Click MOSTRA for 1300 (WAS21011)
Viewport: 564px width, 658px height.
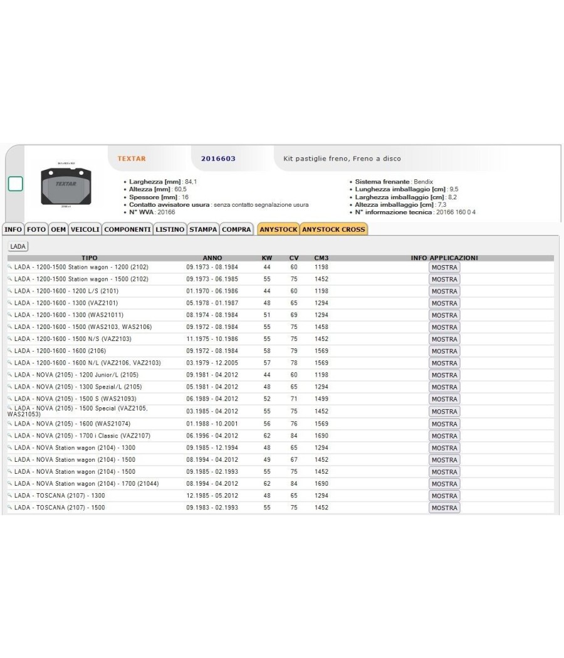[444, 315]
